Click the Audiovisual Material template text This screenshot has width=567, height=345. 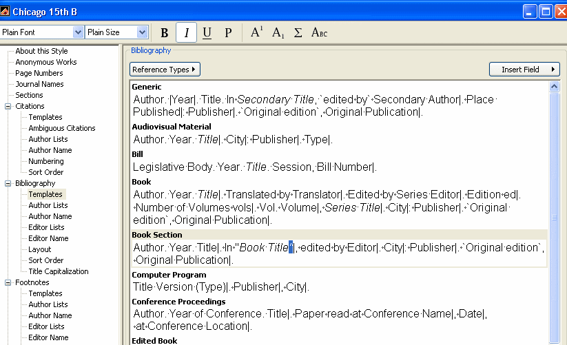[232, 139]
